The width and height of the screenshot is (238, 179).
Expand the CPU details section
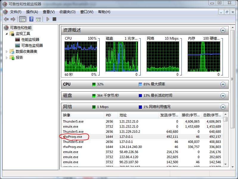click(223, 84)
